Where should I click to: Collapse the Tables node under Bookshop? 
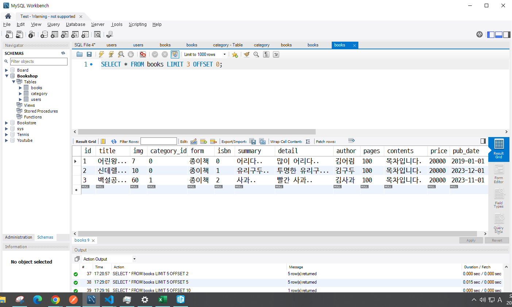(14, 82)
